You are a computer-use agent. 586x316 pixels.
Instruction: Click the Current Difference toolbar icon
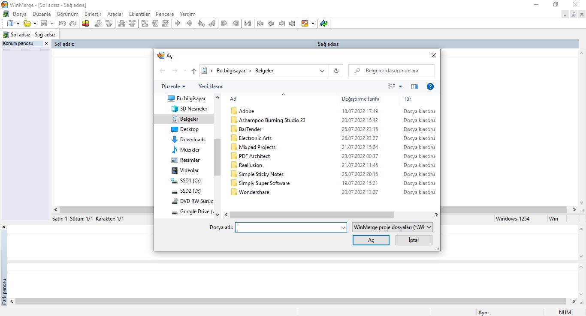click(155, 23)
